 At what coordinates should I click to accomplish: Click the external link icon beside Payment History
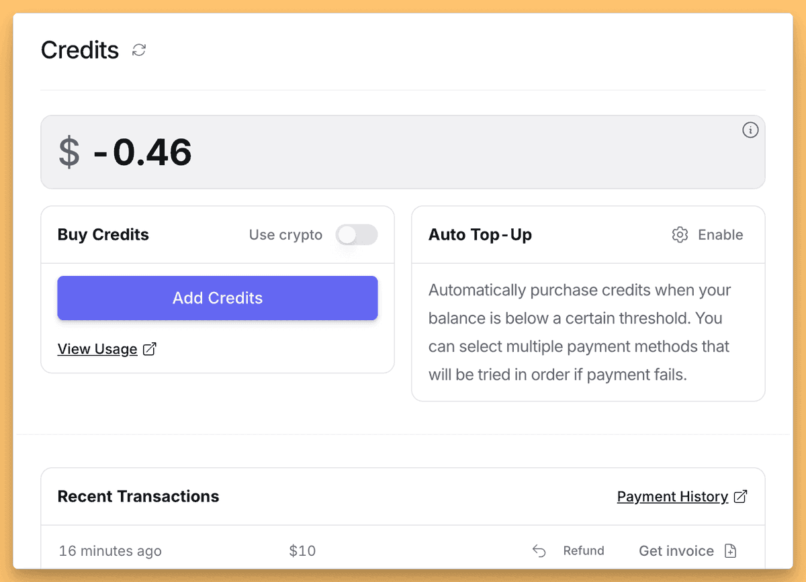tap(741, 496)
